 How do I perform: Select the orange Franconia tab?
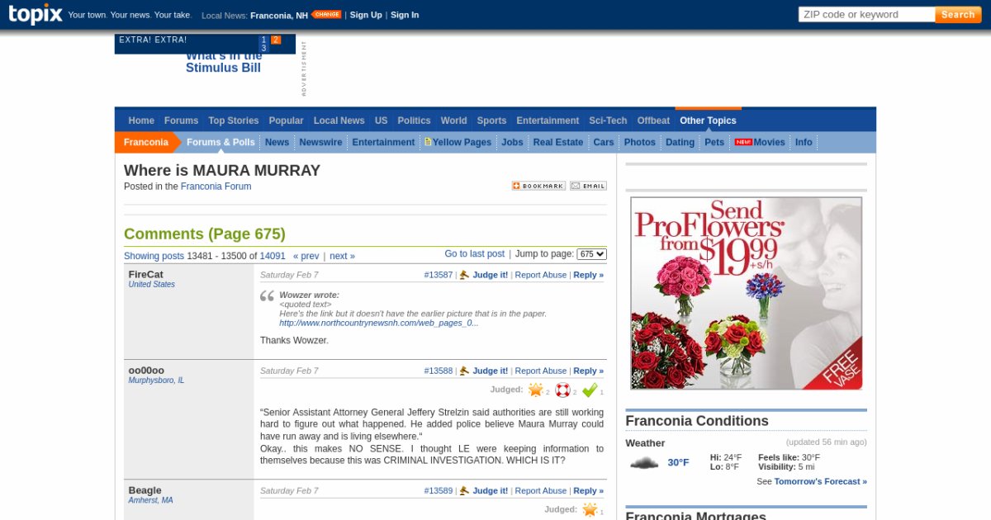tap(146, 142)
